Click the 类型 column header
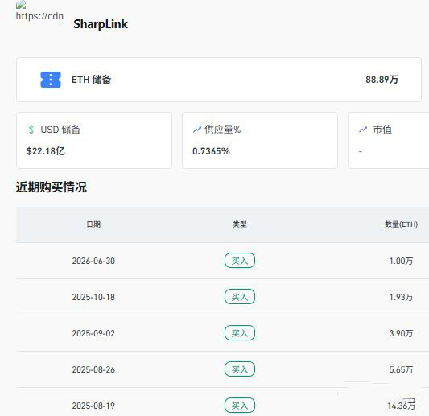 240,224
